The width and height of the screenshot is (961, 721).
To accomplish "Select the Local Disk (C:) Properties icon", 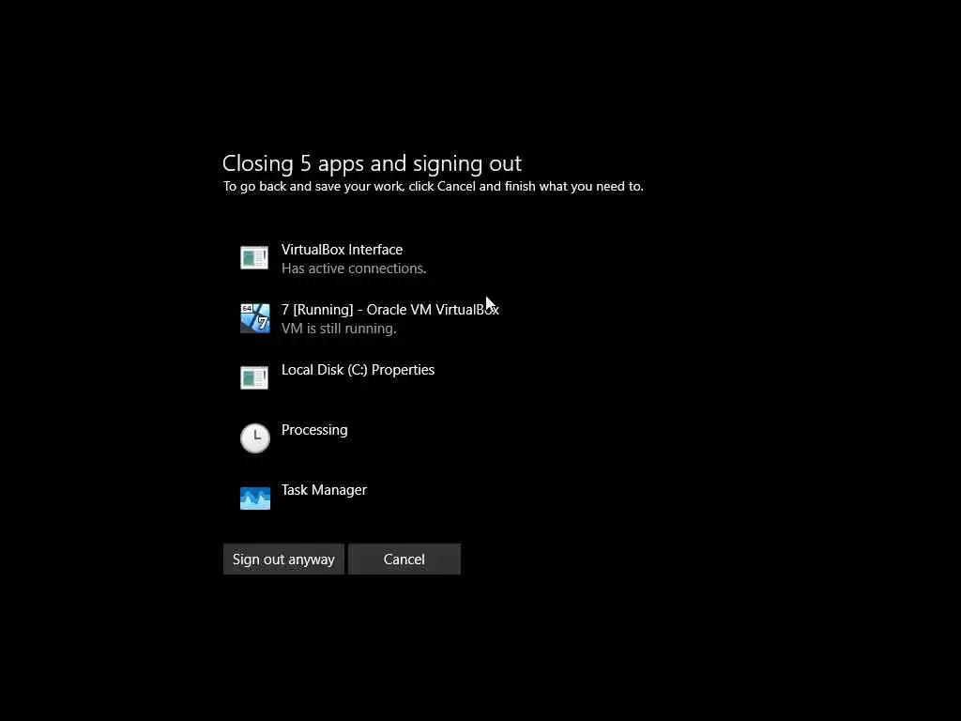I will [x=254, y=377].
